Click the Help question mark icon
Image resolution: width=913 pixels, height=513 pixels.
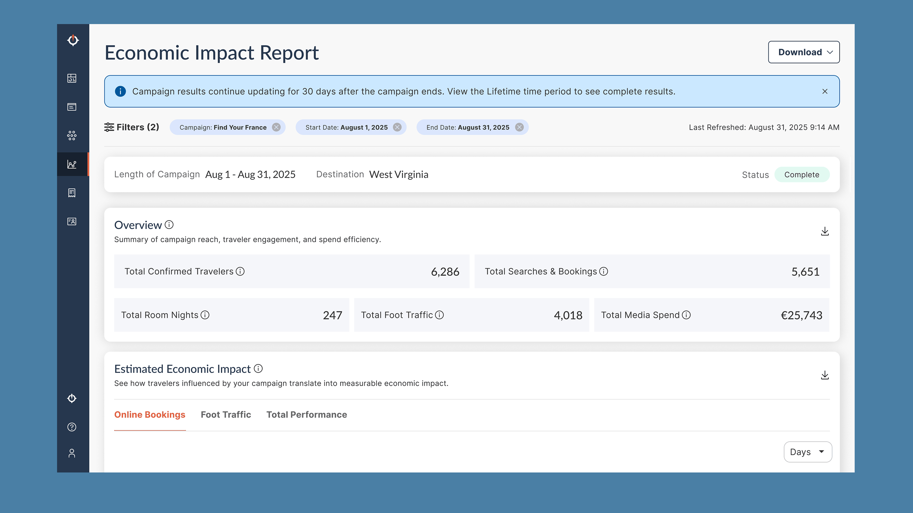point(72,427)
